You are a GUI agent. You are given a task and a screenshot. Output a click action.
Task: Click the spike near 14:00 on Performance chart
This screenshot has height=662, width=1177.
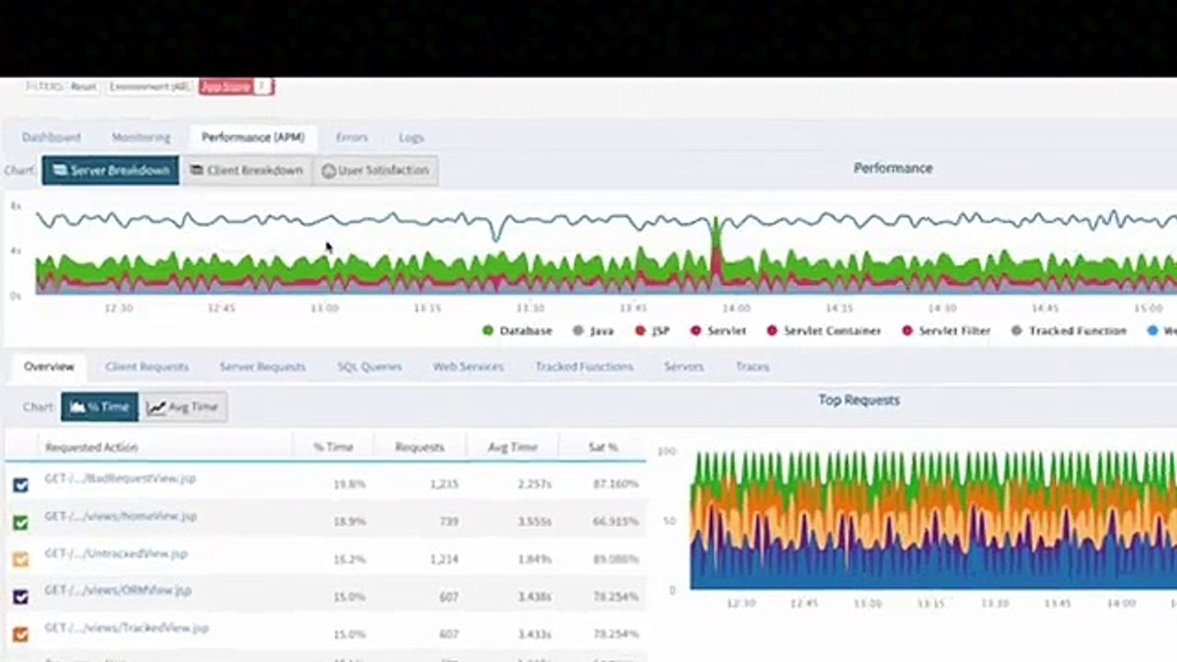[715, 248]
